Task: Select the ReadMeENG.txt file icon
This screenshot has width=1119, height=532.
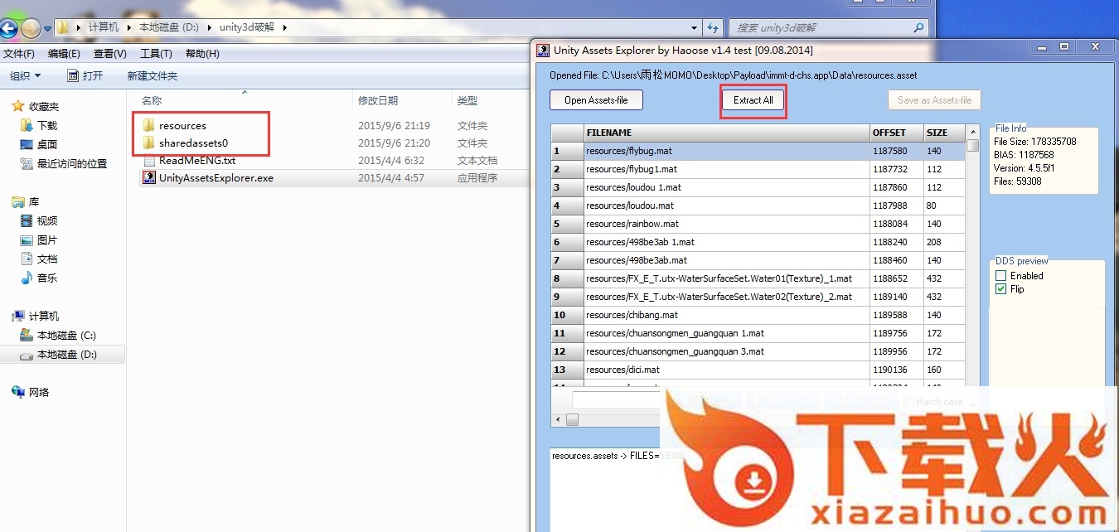Action: pyautogui.click(x=149, y=160)
